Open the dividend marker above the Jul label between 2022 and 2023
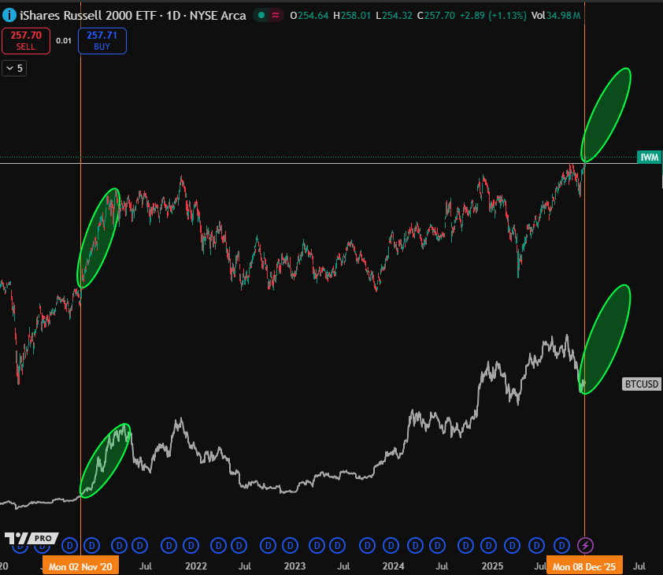Viewport: 663px width, 575px height. click(x=239, y=545)
